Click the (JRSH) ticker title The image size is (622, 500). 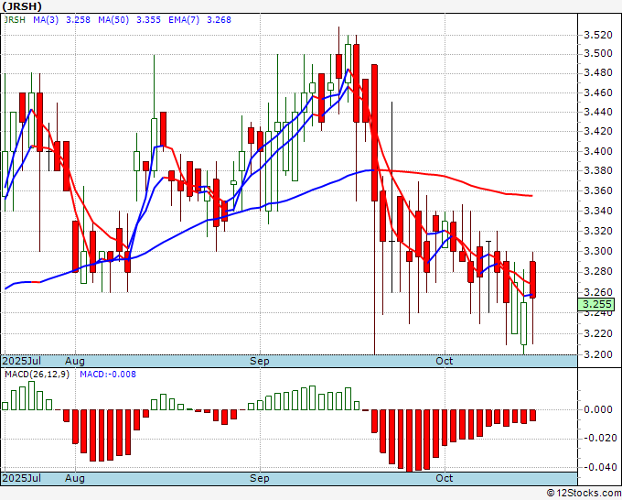coord(21,6)
